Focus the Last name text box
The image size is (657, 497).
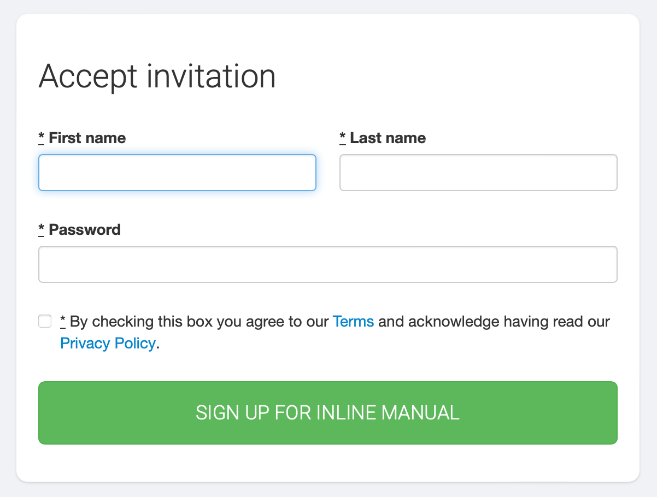click(x=478, y=173)
